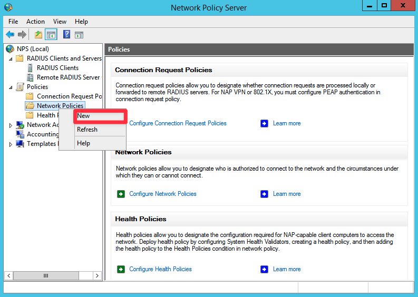Toggle the Show/Hide Console Tree icon
This screenshot has width=418, height=297.
point(51,35)
